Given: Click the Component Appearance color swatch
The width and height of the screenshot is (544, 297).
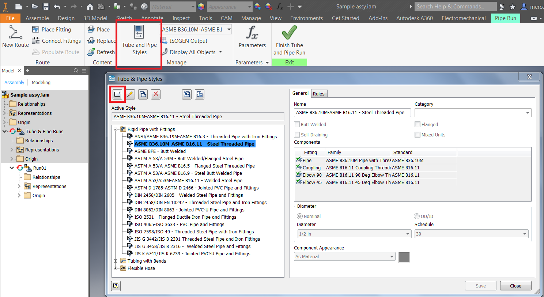Looking at the screenshot, I should coord(404,257).
